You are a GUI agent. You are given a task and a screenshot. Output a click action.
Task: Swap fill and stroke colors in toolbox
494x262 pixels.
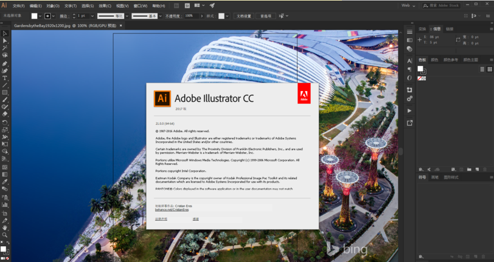[x=7, y=243]
